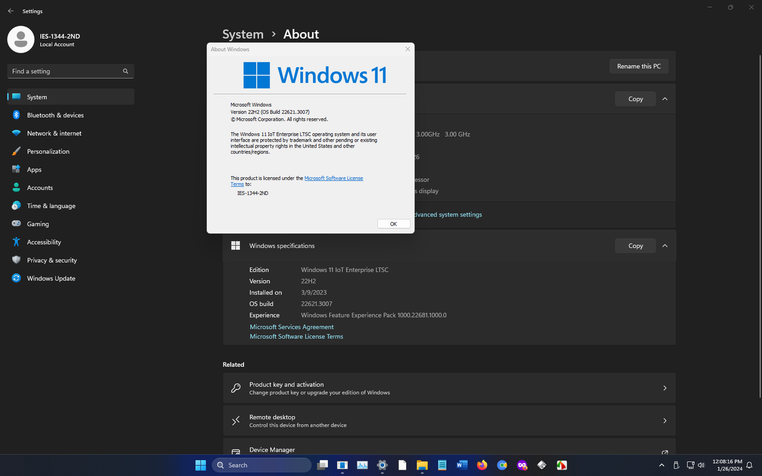Select the Installed on date 3/9/2023

(x=314, y=293)
